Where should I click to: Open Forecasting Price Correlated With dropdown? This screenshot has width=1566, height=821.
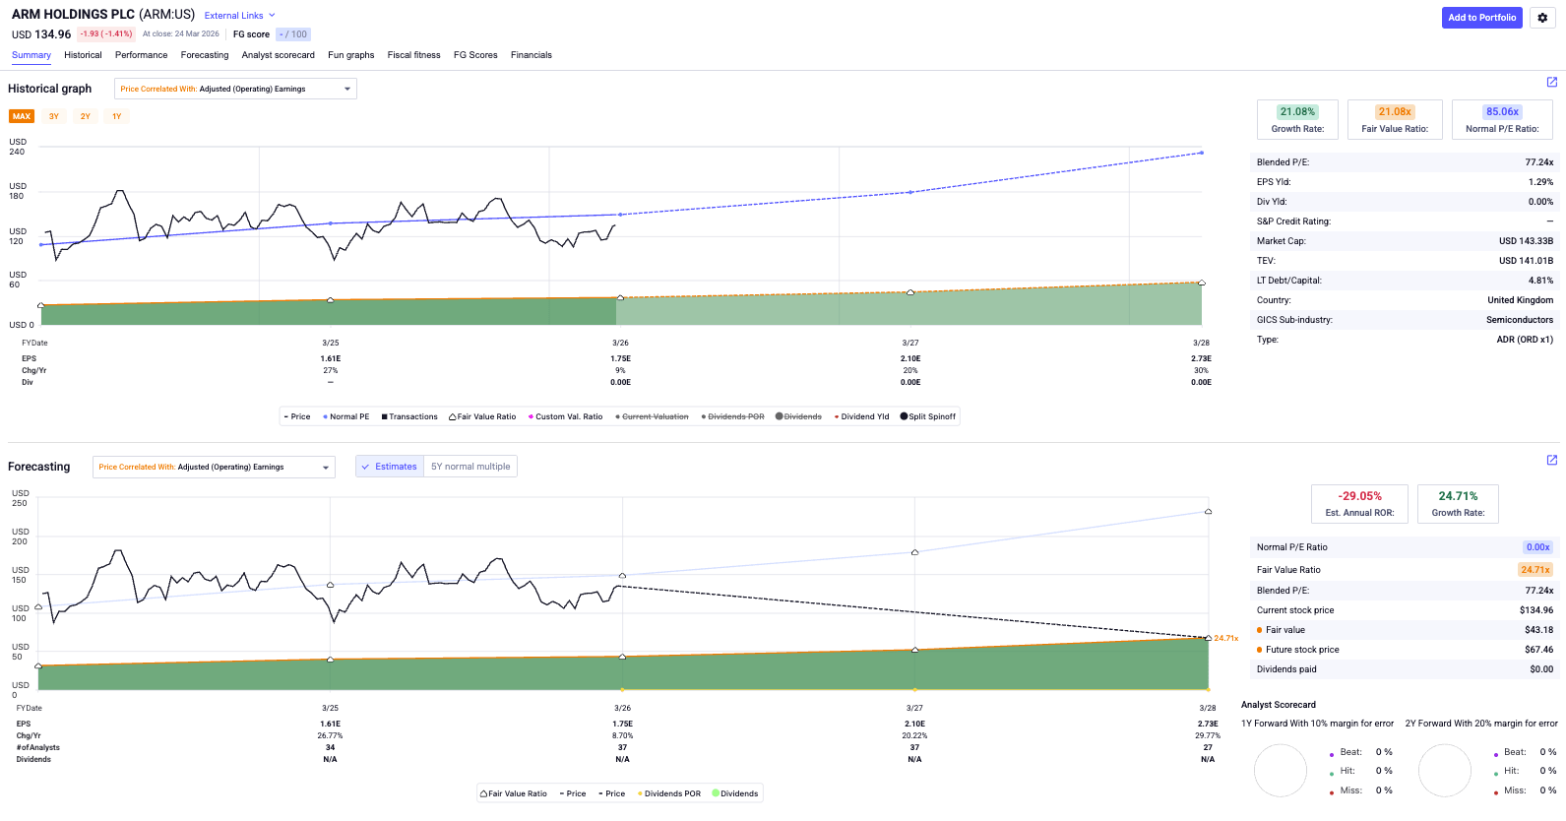pyautogui.click(x=214, y=467)
